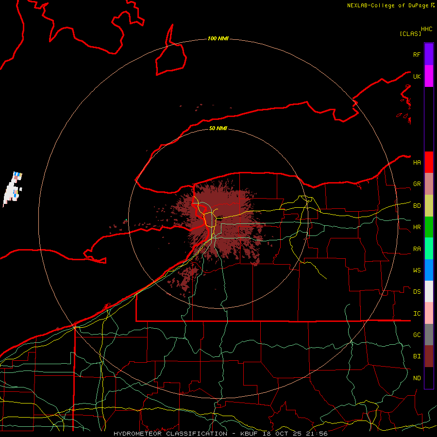
Task: Click the HA legend label
Action: 417,163
